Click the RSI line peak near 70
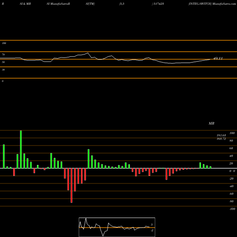Image resolution: width=237 pixels, height=237 pixels. point(88,53)
